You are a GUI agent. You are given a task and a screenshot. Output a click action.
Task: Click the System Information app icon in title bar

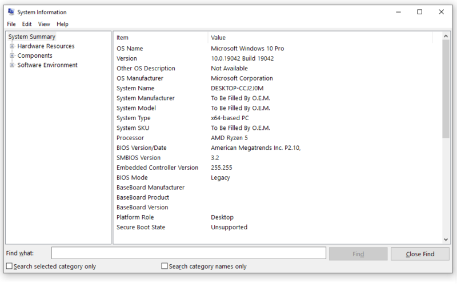(11, 11)
